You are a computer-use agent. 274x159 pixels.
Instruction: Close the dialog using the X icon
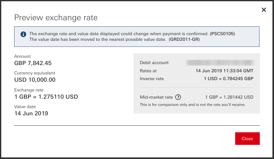pyautogui.click(x=264, y=10)
